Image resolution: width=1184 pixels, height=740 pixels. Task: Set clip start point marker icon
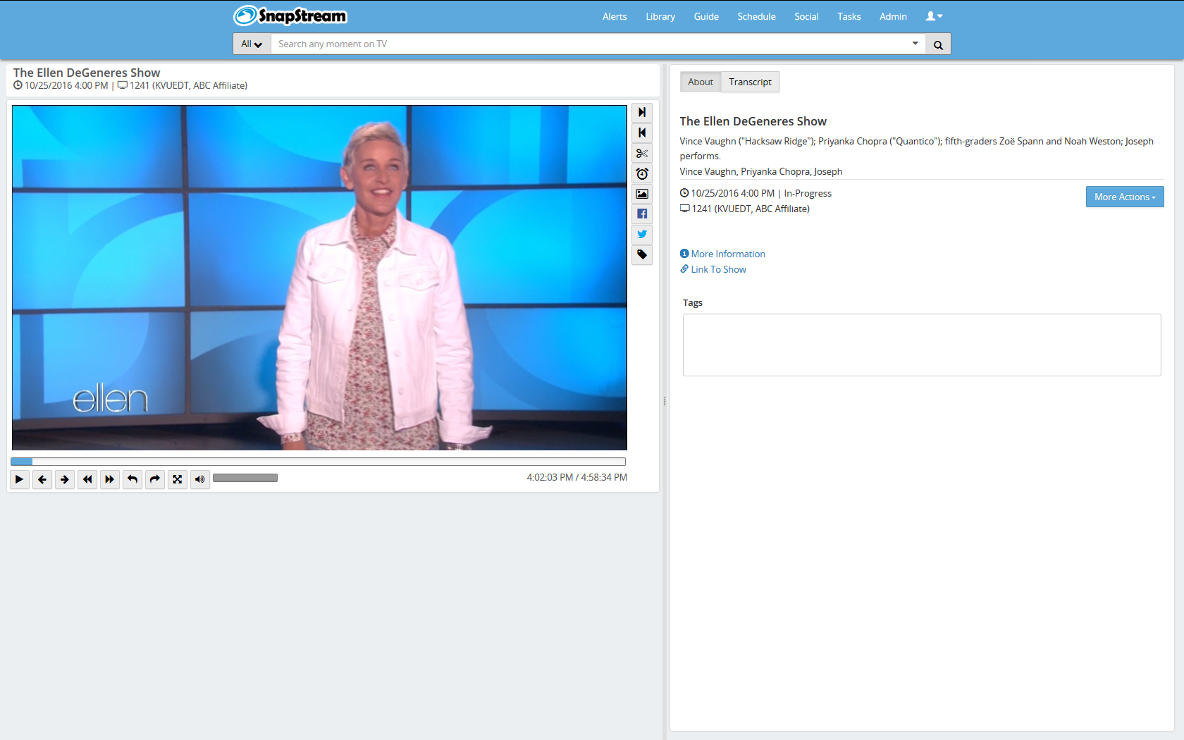click(x=642, y=133)
